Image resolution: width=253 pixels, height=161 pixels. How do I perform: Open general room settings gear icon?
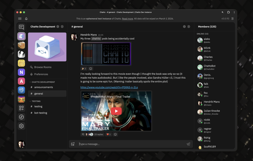pos(184,27)
